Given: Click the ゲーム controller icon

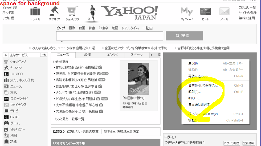Looking at the screenshot, I should [6, 123].
